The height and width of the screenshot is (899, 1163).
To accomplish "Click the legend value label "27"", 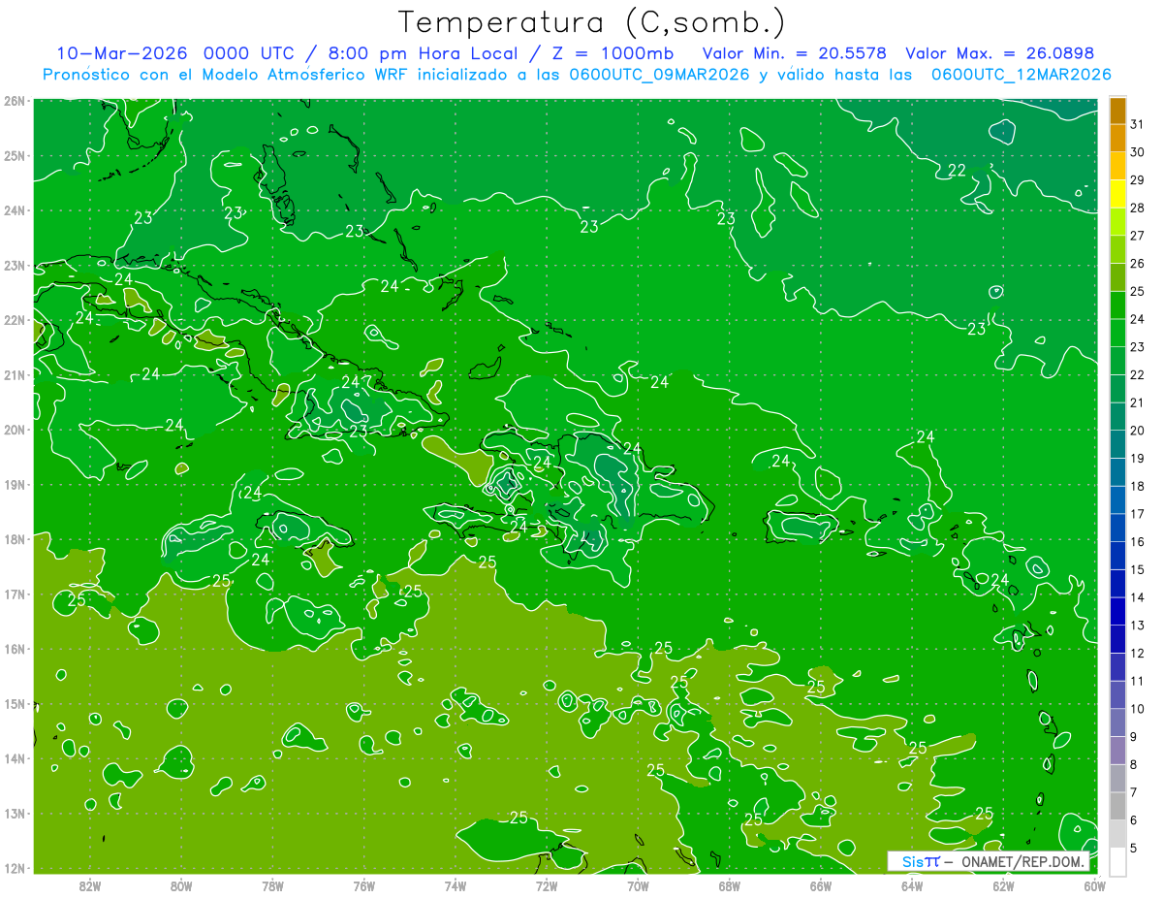I will (x=1137, y=236).
